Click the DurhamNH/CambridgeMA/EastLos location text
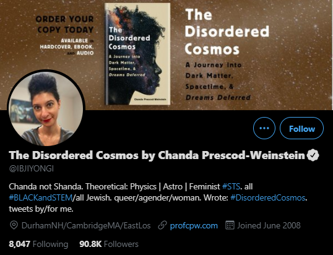333x255 pixels. [86, 225]
